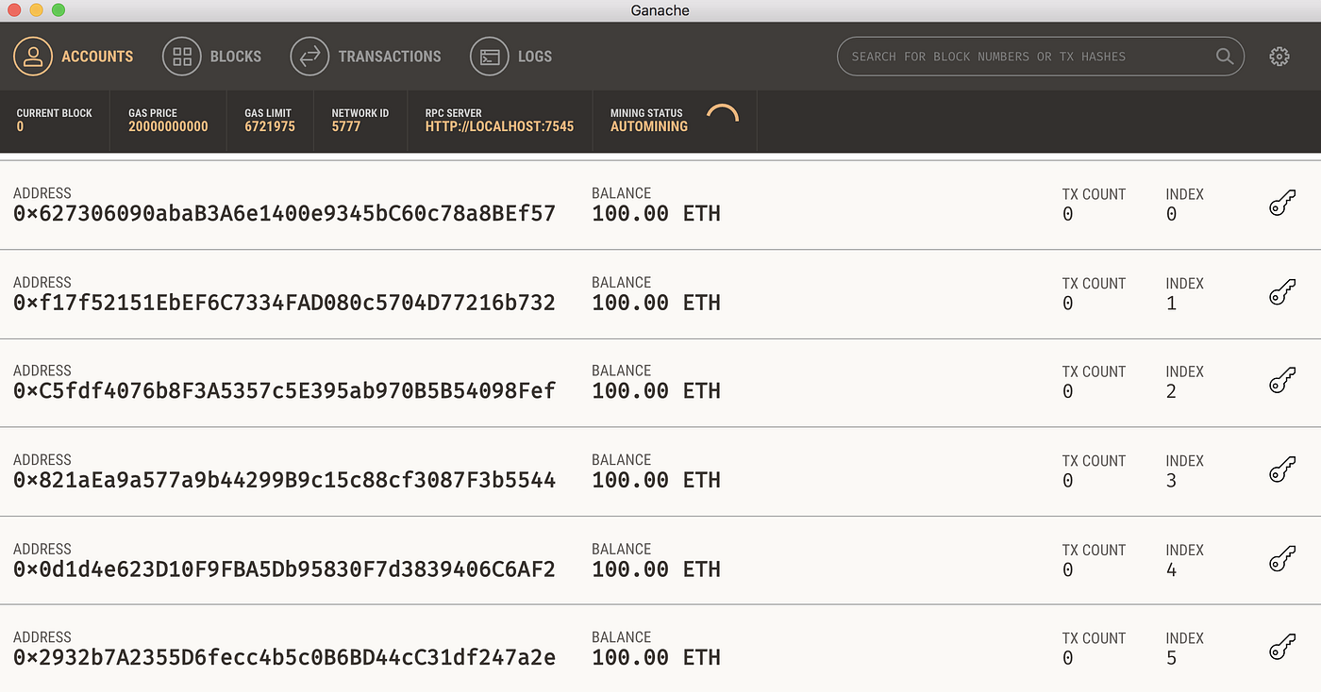Click TX Count value for index 1

[1068, 304]
